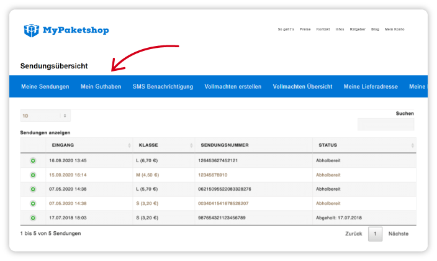Open the entries-per-page dropdown showing 10
The width and height of the screenshot is (437, 261).
point(45,116)
